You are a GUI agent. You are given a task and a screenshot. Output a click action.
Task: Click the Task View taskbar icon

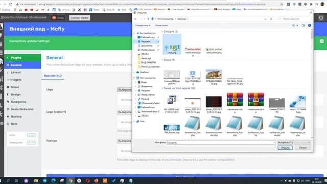point(16,180)
